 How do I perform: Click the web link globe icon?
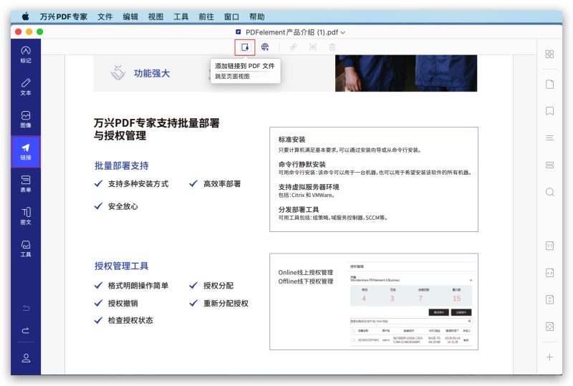(x=265, y=47)
